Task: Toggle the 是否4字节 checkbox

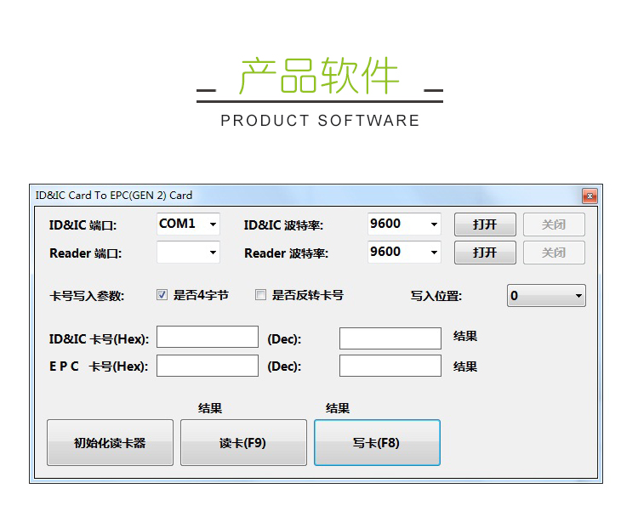Action: [162, 295]
